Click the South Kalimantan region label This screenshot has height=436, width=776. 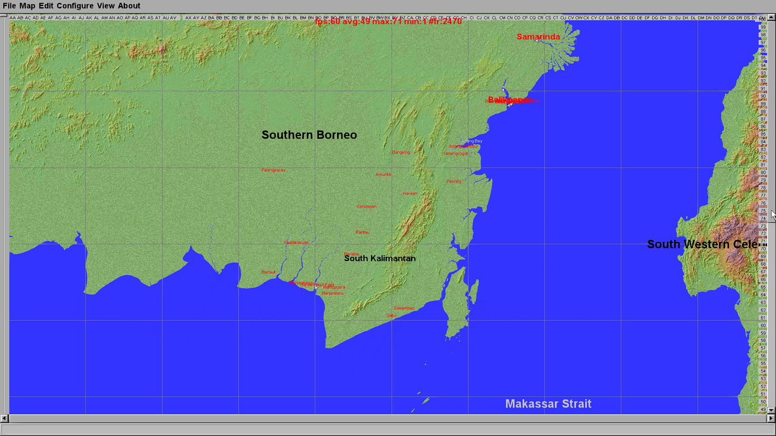(380, 259)
